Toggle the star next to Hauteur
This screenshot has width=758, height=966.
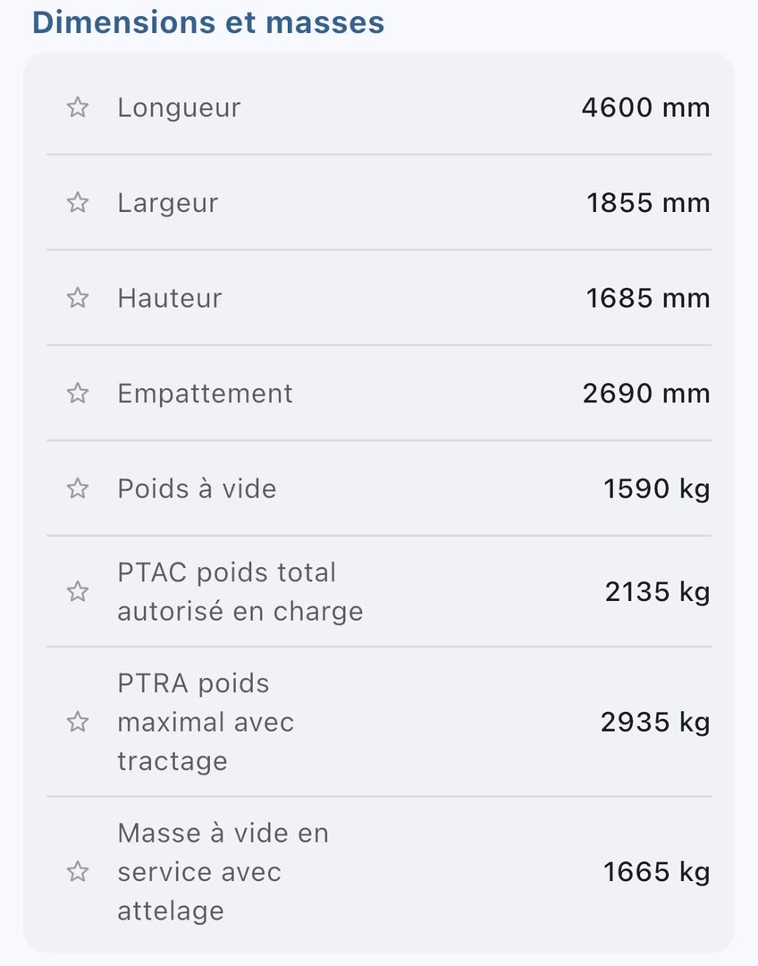(x=78, y=298)
